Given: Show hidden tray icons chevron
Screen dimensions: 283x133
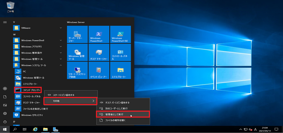Looking at the screenshot, I should [241, 129].
